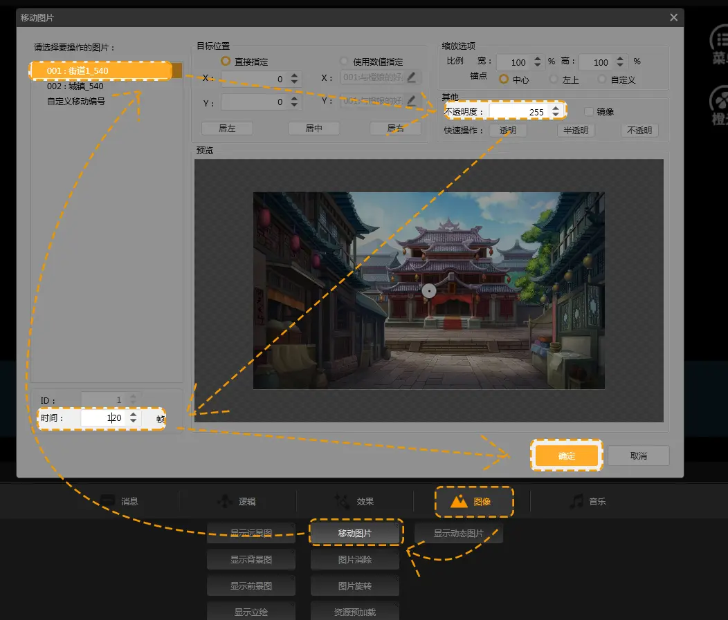Click the 移动图片 command button

(355, 533)
